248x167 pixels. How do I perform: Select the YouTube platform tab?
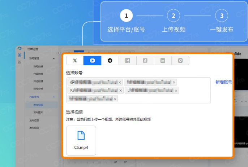point(93,61)
